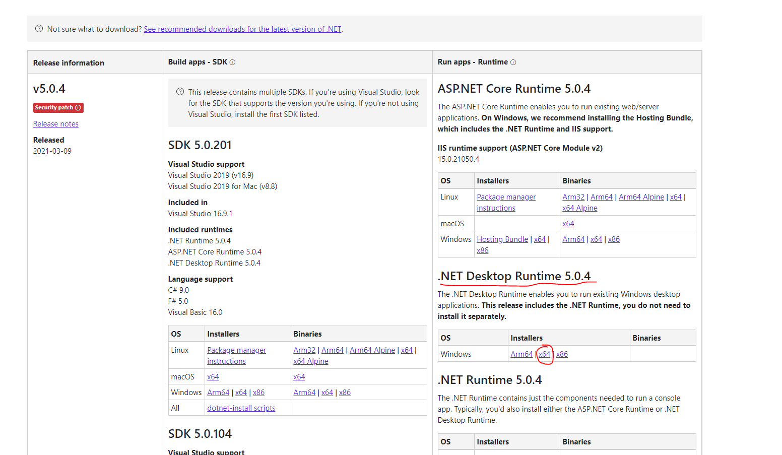Click the SDK 5.0.104 heading
Screen dimensions: 782x455
200,434
